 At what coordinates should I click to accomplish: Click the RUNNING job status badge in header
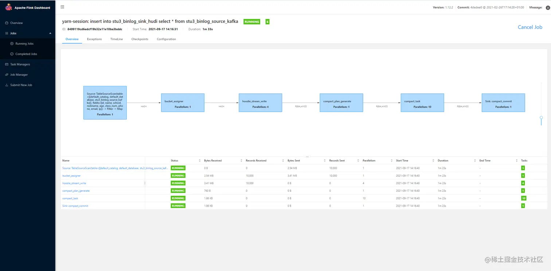(x=252, y=22)
